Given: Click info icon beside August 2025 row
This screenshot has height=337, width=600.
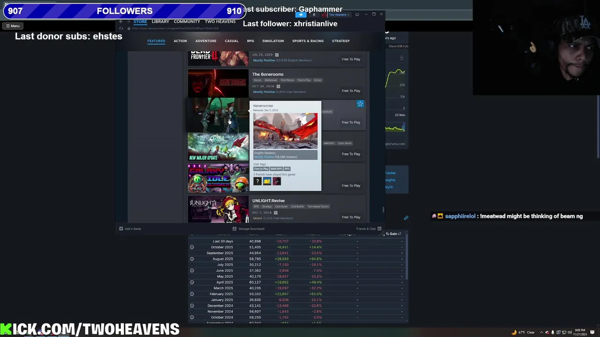Looking at the screenshot, I should [x=192, y=259].
